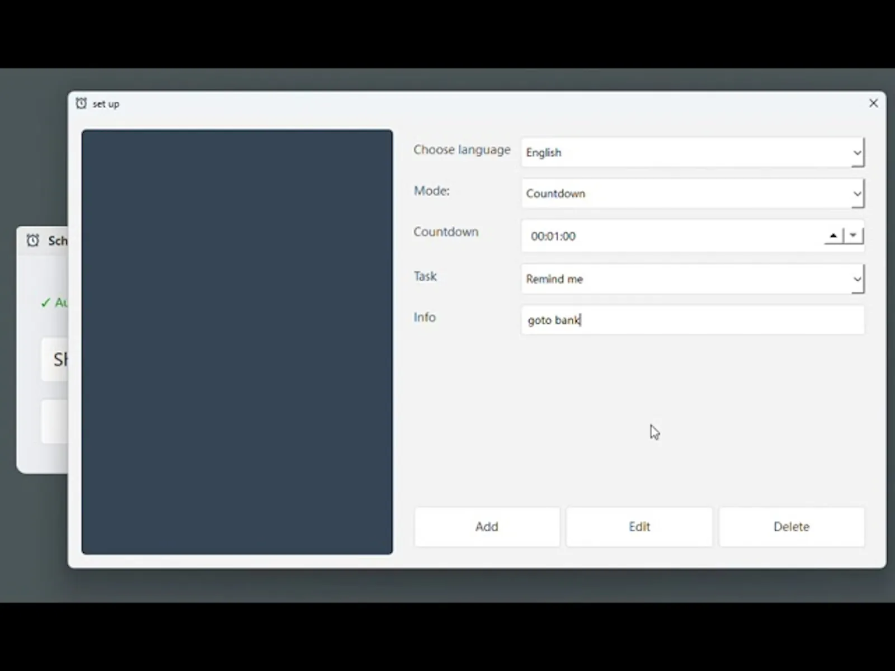
Task: Click the Choose language label
Action: click(462, 150)
